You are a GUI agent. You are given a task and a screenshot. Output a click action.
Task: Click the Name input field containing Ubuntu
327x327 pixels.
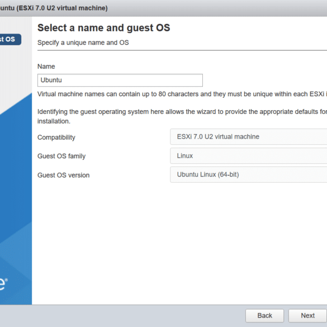(x=120, y=80)
